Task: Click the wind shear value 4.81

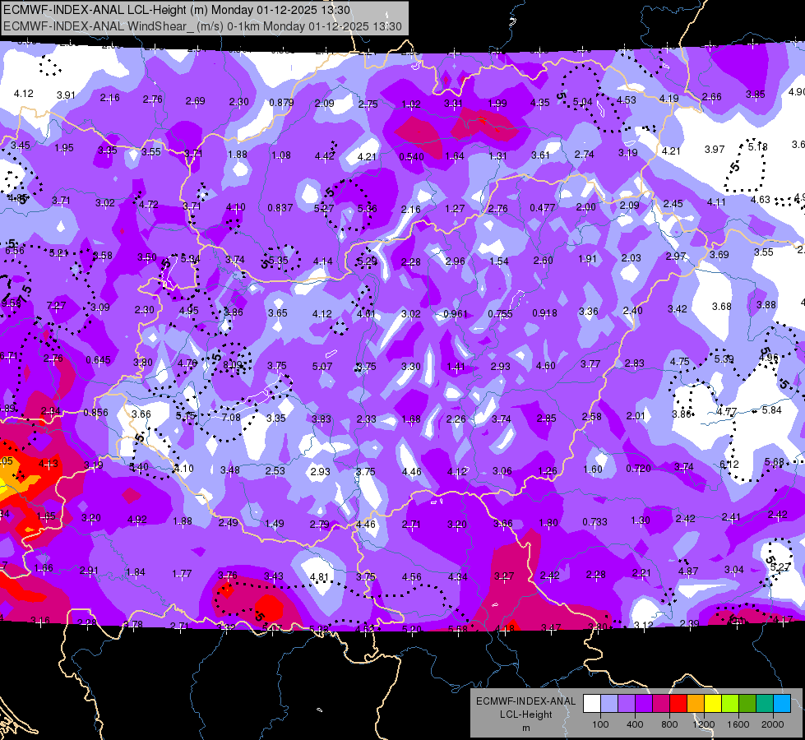Action: (319, 576)
